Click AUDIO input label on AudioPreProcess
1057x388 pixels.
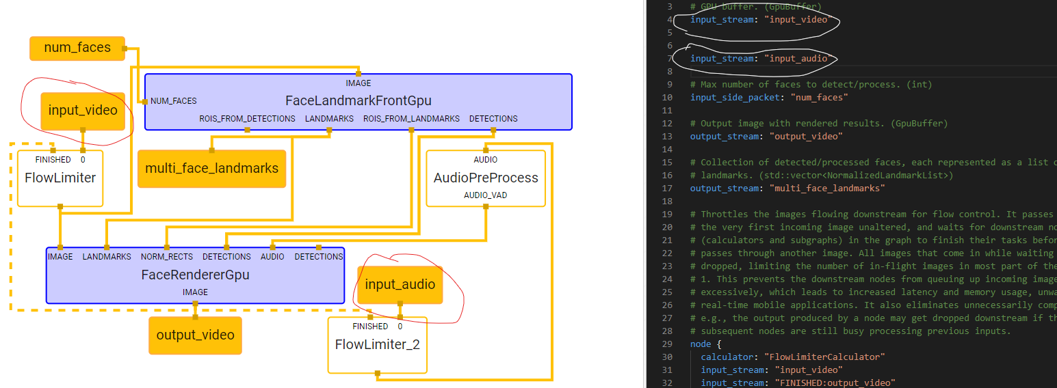point(486,160)
